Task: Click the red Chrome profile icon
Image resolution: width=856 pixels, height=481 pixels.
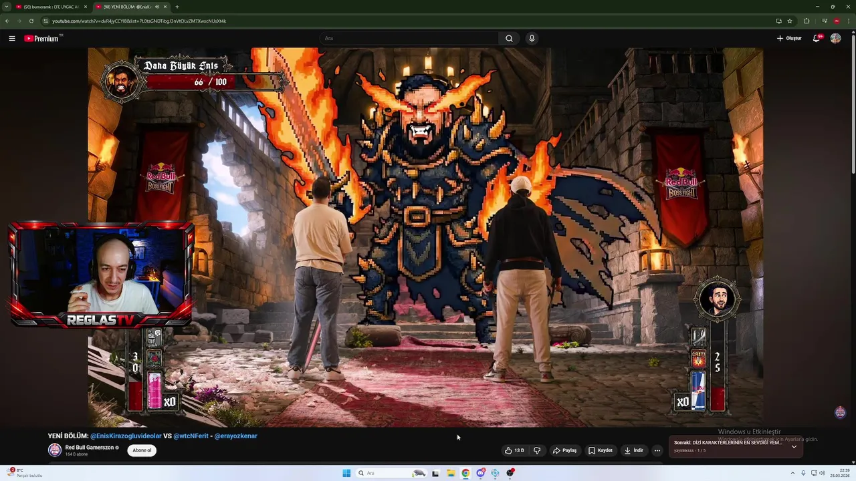Action: click(837, 21)
